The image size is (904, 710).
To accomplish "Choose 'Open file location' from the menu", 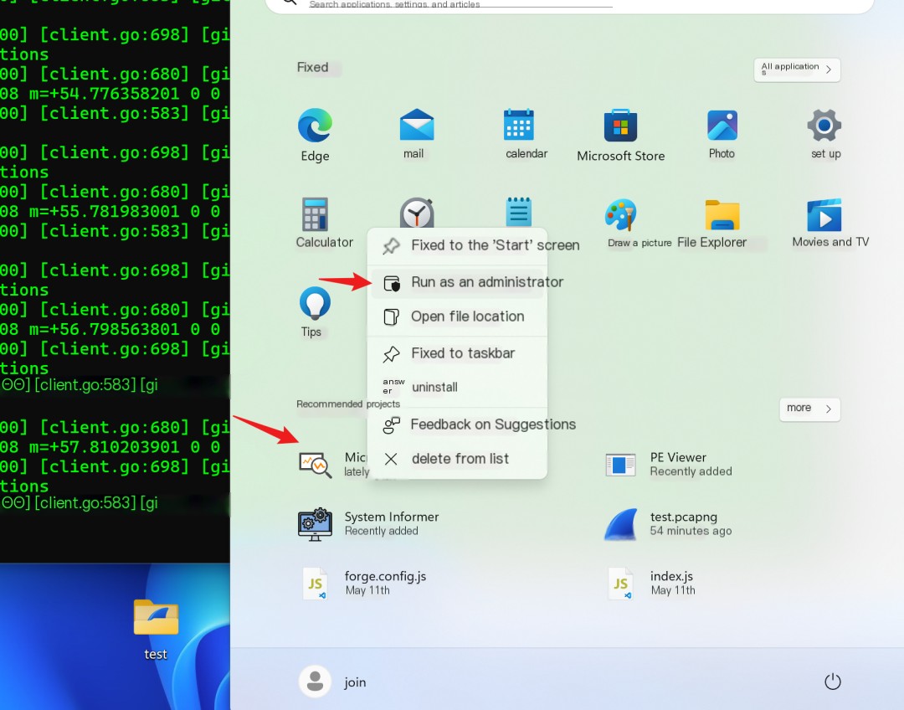I will [x=457, y=316].
